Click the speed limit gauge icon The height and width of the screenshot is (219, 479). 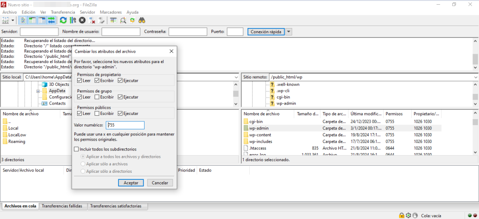[414, 215]
